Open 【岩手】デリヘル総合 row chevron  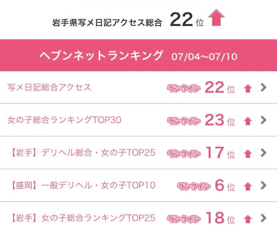point(263,153)
